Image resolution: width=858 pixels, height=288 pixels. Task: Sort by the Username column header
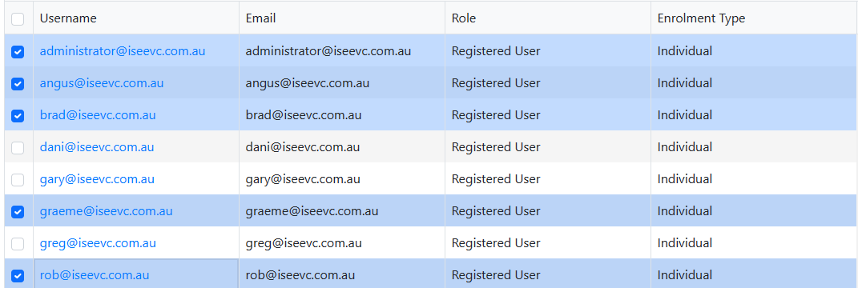pos(68,18)
